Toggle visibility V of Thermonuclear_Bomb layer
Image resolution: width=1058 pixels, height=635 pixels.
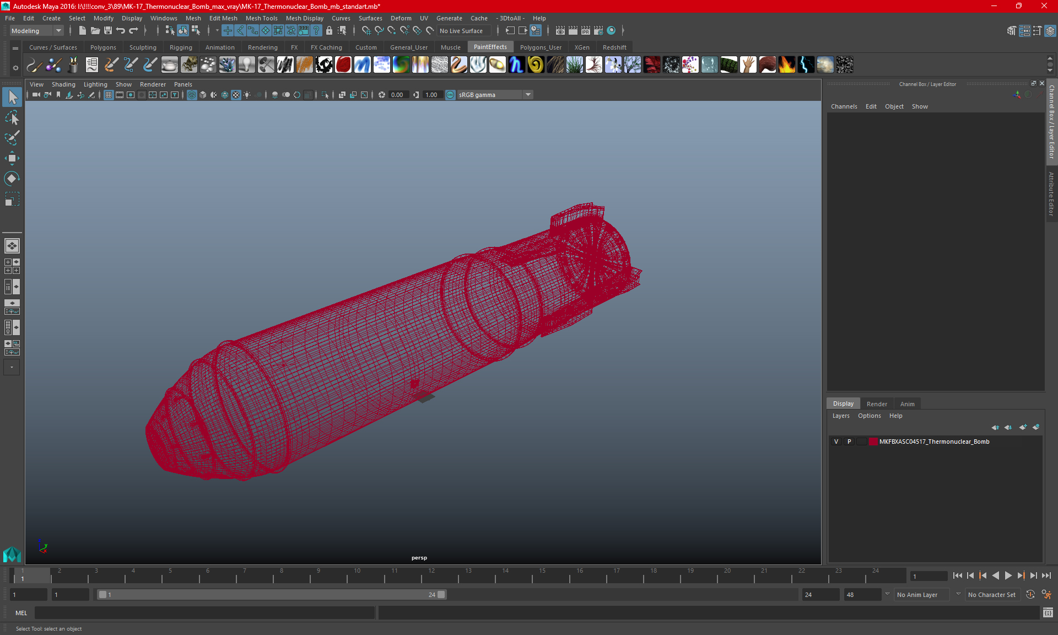coord(836,442)
